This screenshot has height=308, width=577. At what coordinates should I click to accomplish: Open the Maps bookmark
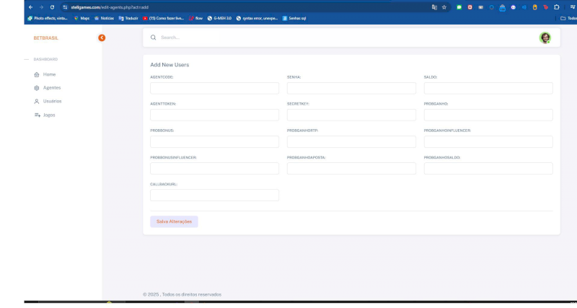82,18
